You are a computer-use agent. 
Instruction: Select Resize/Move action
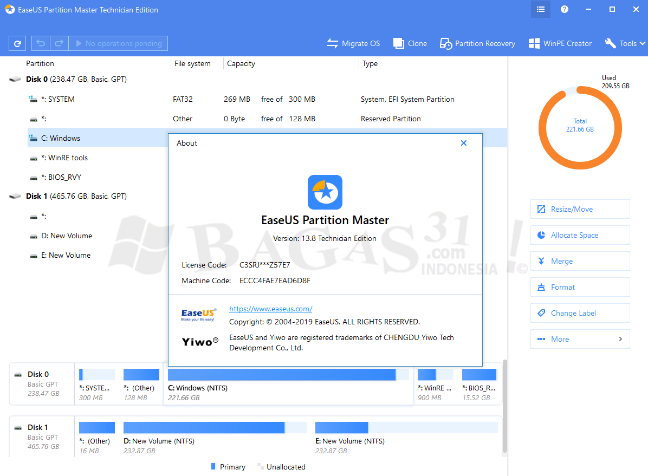click(x=580, y=209)
